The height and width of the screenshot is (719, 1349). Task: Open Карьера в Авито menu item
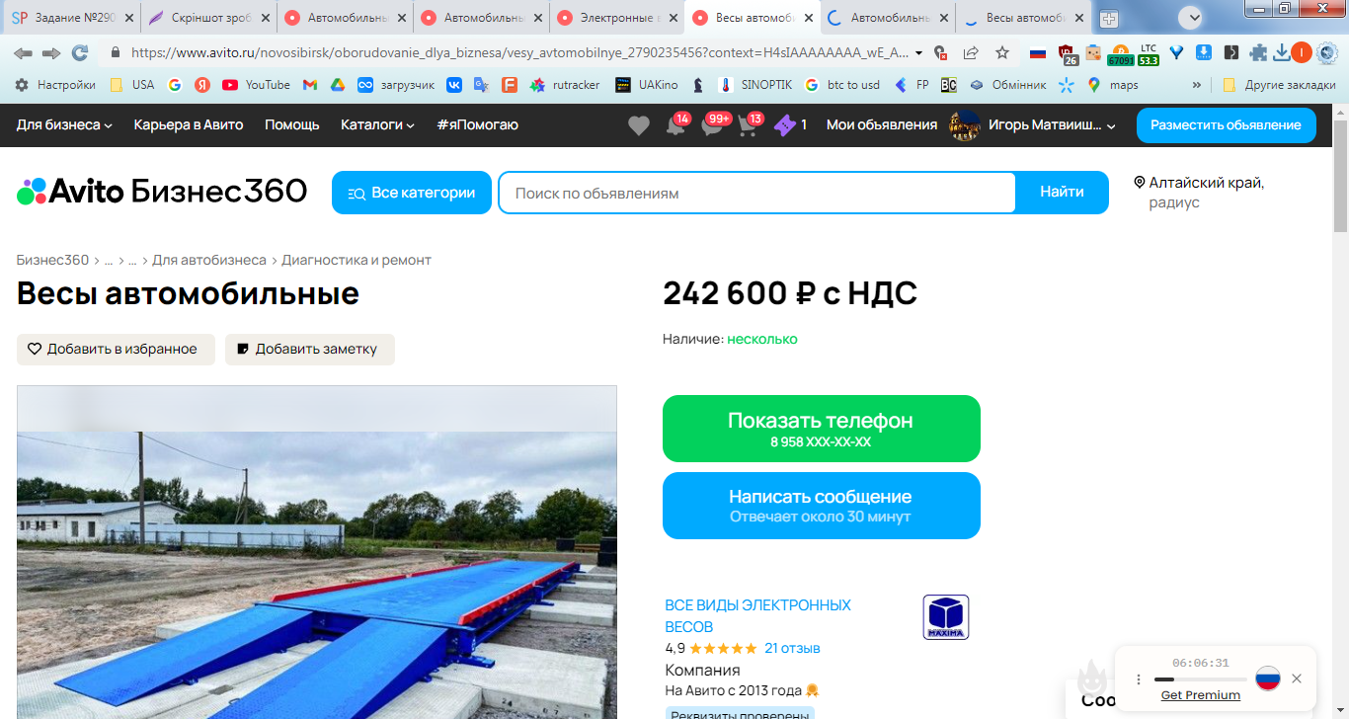click(x=189, y=125)
